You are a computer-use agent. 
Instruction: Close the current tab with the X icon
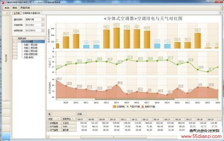click(220, 13)
